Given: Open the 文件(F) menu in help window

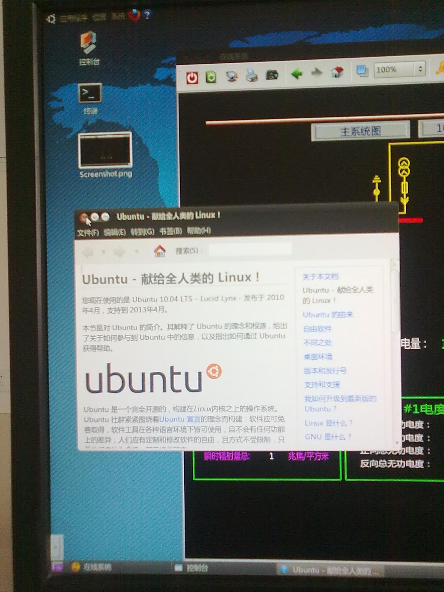Looking at the screenshot, I should tap(88, 233).
